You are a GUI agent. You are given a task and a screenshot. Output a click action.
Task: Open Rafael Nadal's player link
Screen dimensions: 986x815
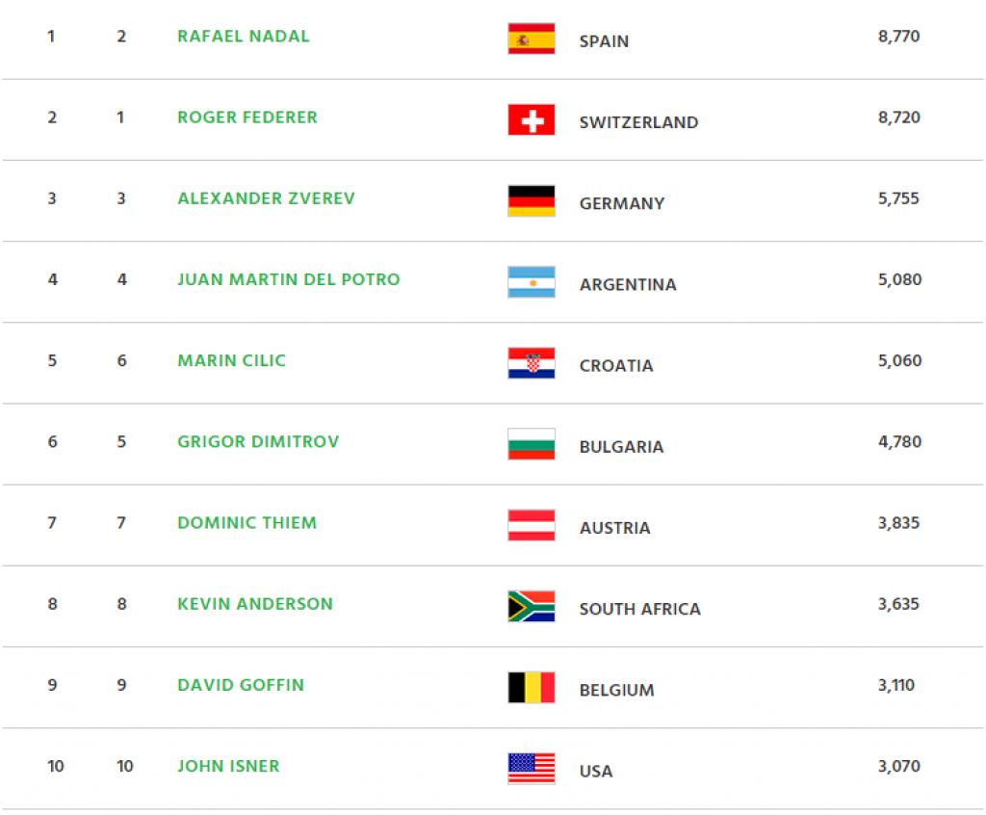coord(244,37)
